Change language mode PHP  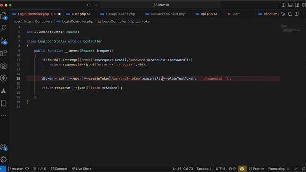click(232, 169)
